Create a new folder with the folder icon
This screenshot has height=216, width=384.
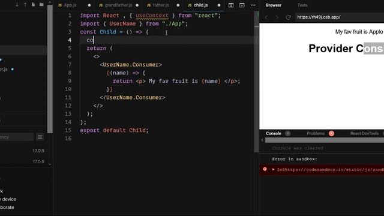41,5
